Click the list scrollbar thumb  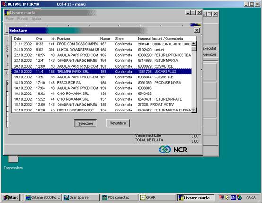[x=193, y=48]
